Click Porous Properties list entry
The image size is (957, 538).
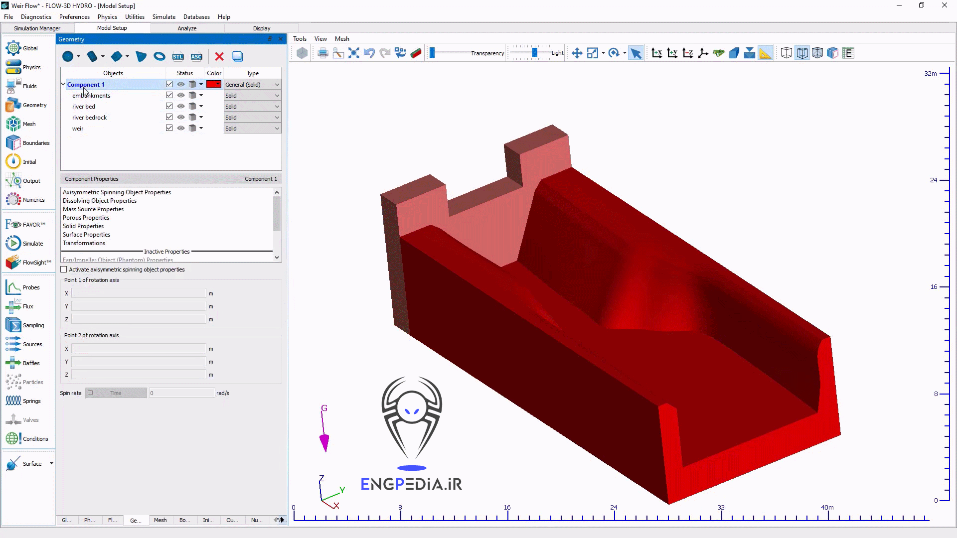click(86, 218)
